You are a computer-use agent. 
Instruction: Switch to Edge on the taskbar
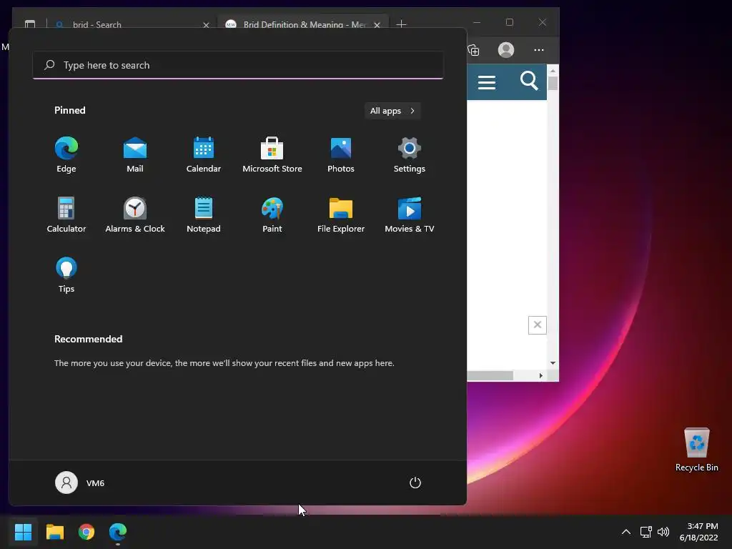118,532
